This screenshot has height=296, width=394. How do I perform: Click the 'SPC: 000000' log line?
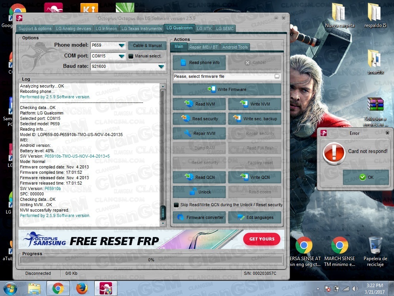[32, 194]
